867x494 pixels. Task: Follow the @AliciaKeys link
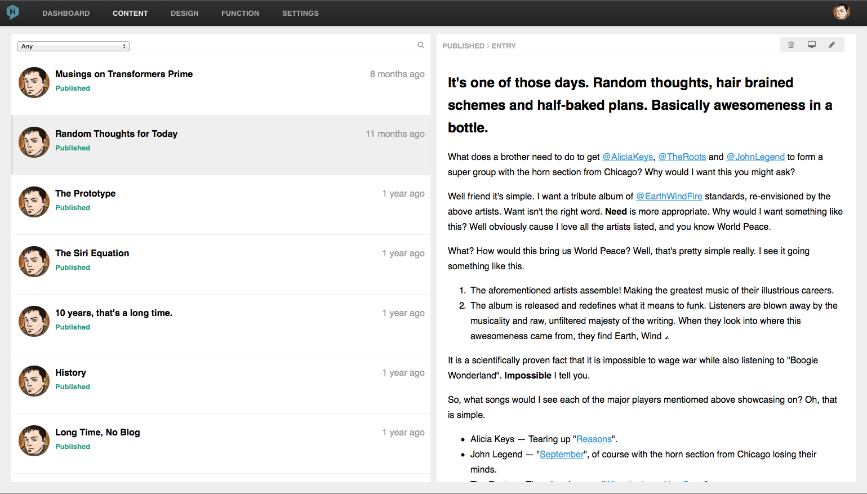point(628,157)
